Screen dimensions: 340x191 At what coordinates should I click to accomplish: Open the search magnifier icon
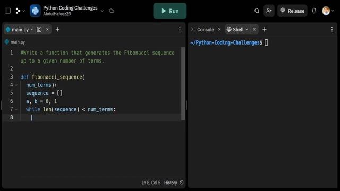pos(257,11)
